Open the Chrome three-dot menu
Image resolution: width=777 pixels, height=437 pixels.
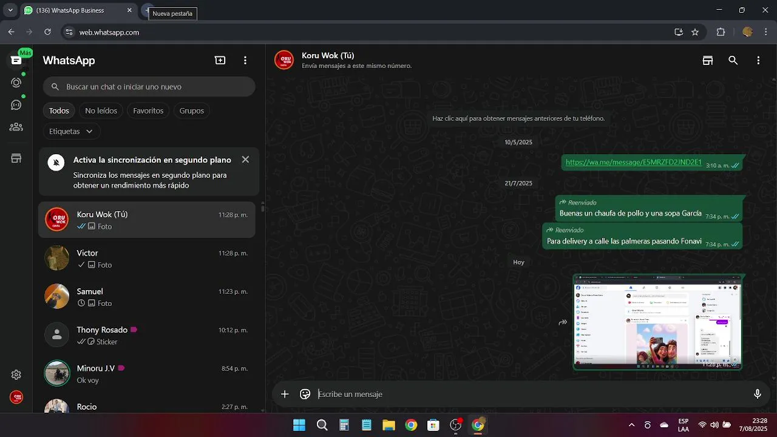point(766,32)
